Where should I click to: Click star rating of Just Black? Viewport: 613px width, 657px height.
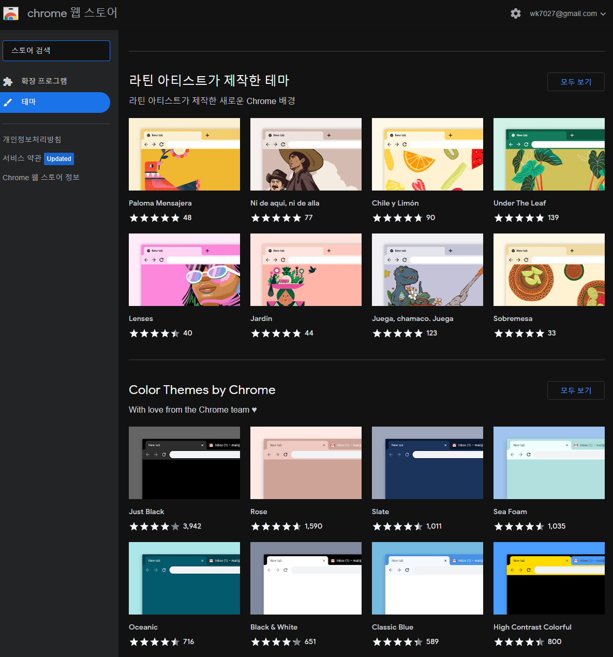(154, 527)
